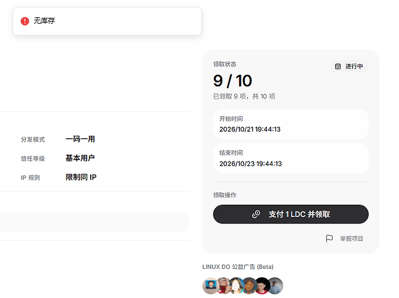Click the red error icon in the 无库存 toast

[25, 21]
